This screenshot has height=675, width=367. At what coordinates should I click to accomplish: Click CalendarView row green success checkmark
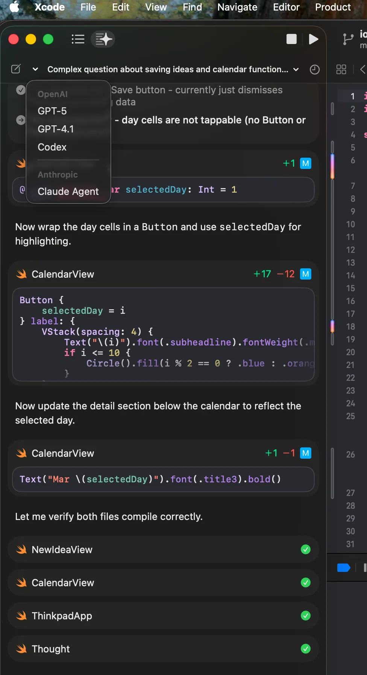pyautogui.click(x=306, y=582)
